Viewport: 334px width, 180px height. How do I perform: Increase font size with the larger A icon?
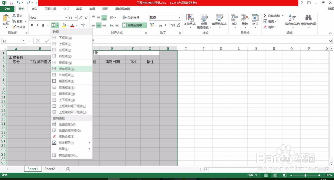tap(81, 18)
